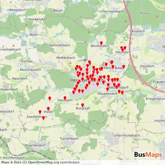Image resolution: width=165 pixels, height=165 pixels.
Task: Click the BusMaps logo
Action: [148, 154]
